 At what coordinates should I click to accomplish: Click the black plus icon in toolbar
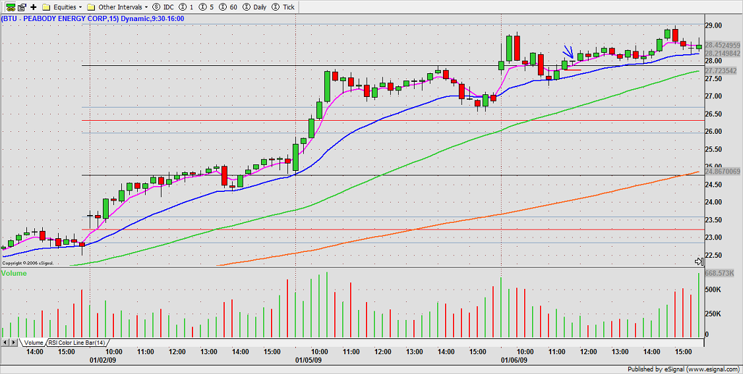click(33, 7)
